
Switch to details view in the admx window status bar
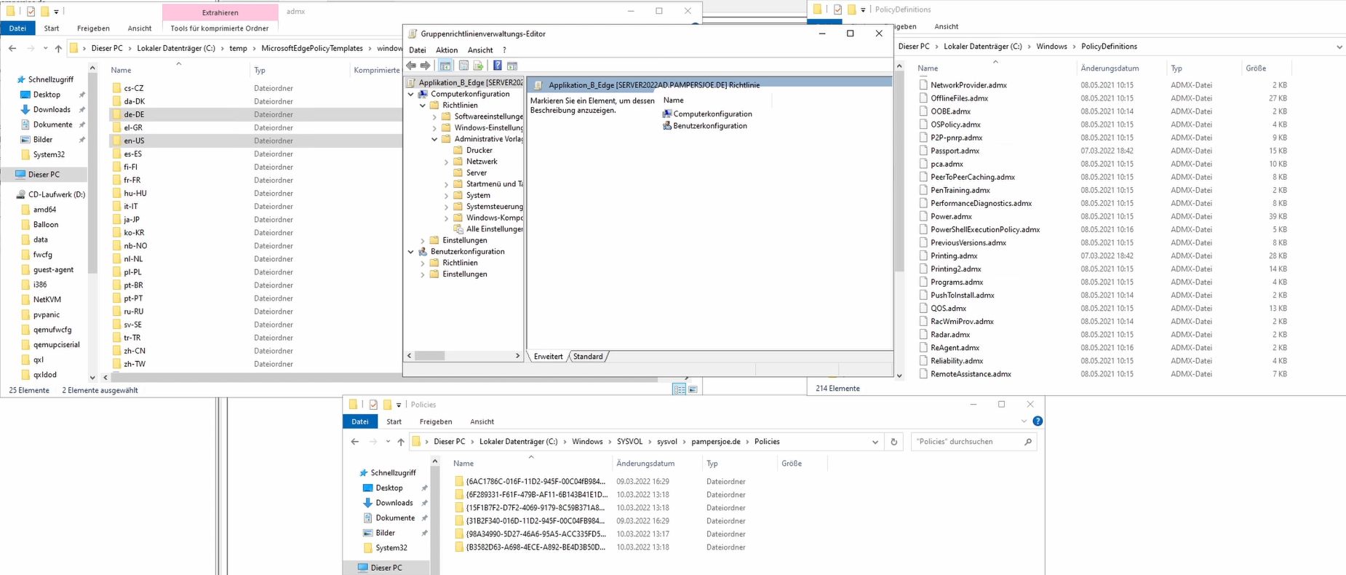pyautogui.click(x=679, y=389)
